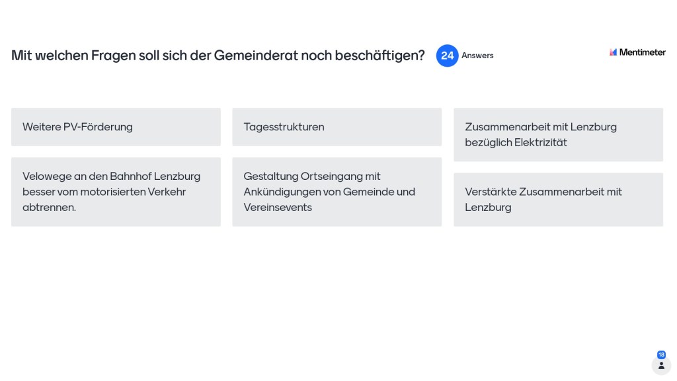Screen dimensions: 677x381
Task: Open the 'Verstärkte Zusammenarbeit mit Lenzburg' card
Action: tap(558, 199)
